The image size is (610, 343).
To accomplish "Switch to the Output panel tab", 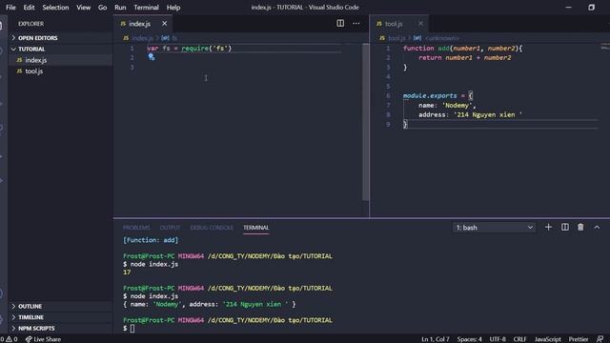I will 170,228.
